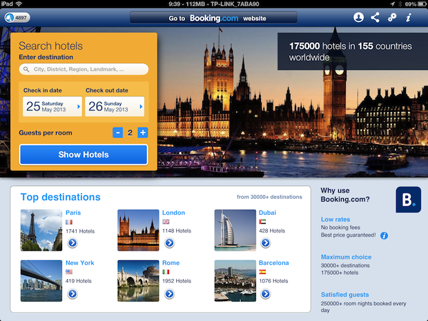The height and width of the screenshot is (321, 428).
Task: Focus the destination search field
Action: pyautogui.click(x=84, y=69)
